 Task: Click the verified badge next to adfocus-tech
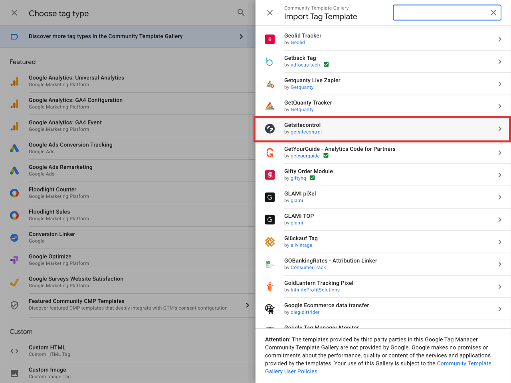326,64
